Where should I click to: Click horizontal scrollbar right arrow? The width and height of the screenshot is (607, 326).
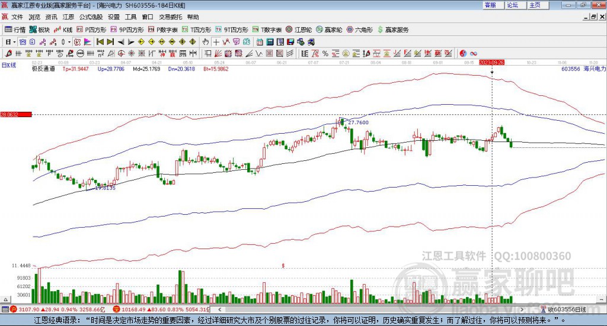(x=522, y=309)
